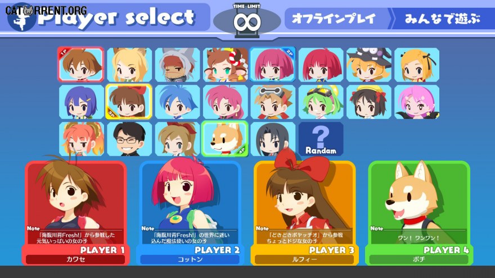Click the PLAYER 4 ポチ card

point(419,213)
